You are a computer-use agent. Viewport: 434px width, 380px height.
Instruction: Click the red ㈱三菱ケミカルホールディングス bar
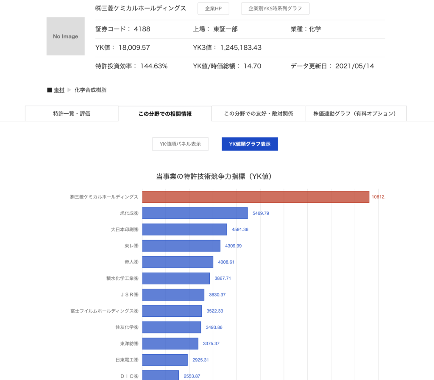coord(256,197)
